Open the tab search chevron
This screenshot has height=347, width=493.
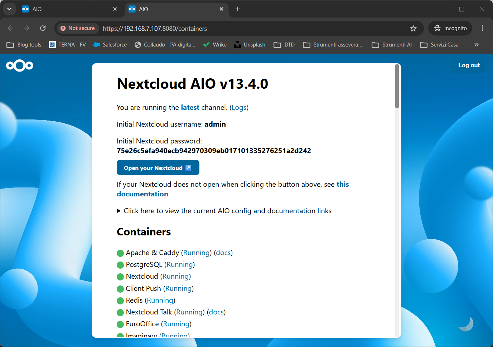[x=9, y=9]
